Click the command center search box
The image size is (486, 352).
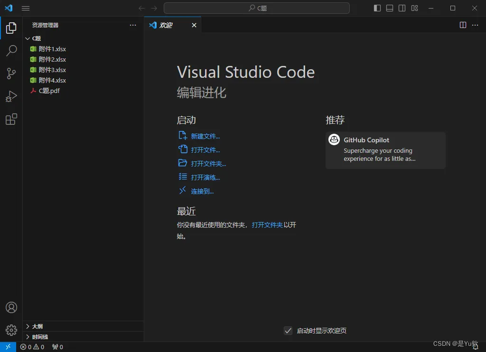[x=257, y=9]
